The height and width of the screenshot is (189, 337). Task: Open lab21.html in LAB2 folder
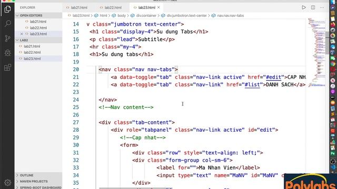tap(32, 46)
